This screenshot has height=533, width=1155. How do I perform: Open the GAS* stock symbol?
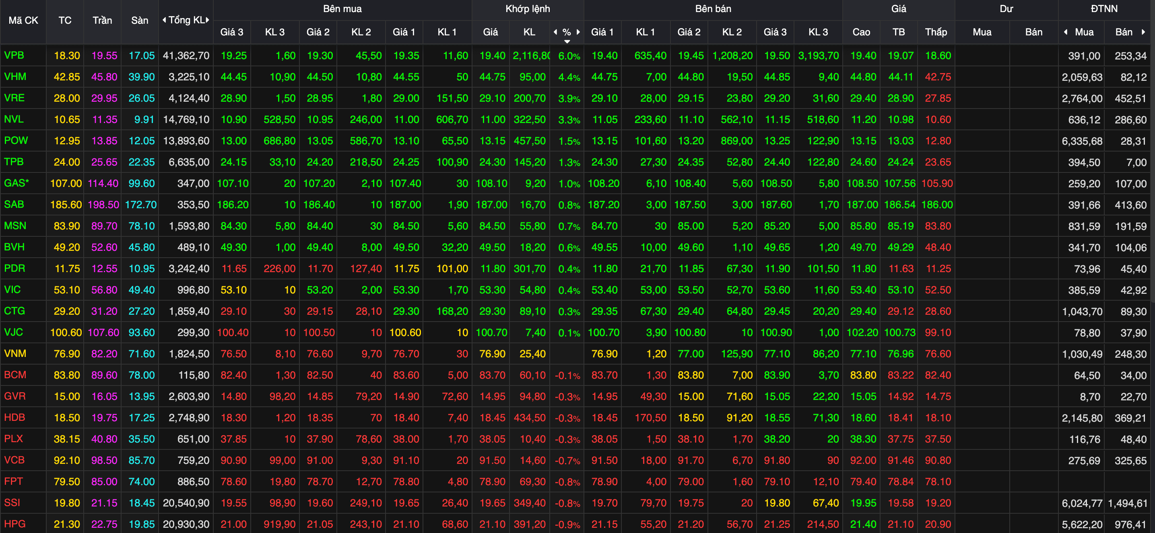click(16, 183)
